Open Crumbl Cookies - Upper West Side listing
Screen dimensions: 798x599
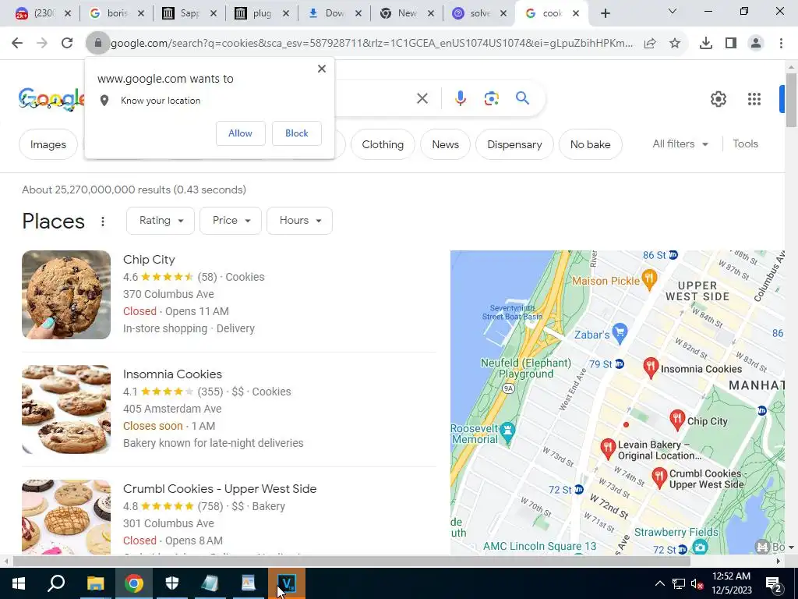[220, 489]
